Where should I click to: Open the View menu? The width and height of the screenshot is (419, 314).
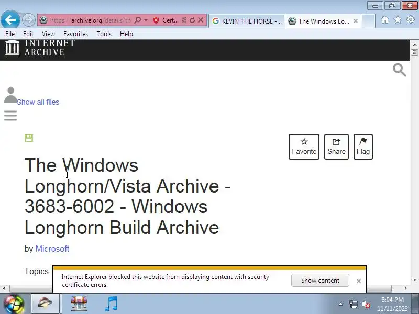[x=48, y=34]
